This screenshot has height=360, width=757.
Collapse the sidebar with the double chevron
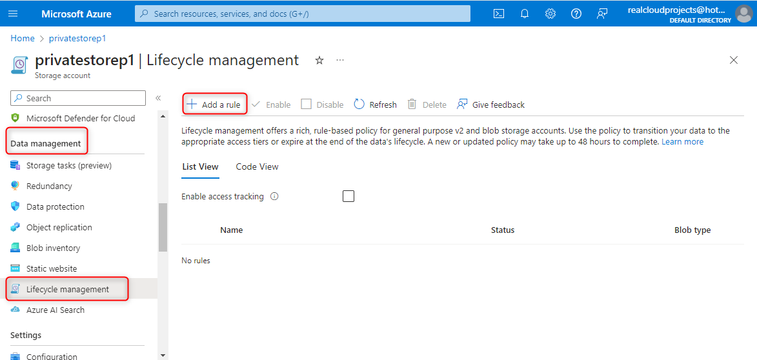pos(158,98)
